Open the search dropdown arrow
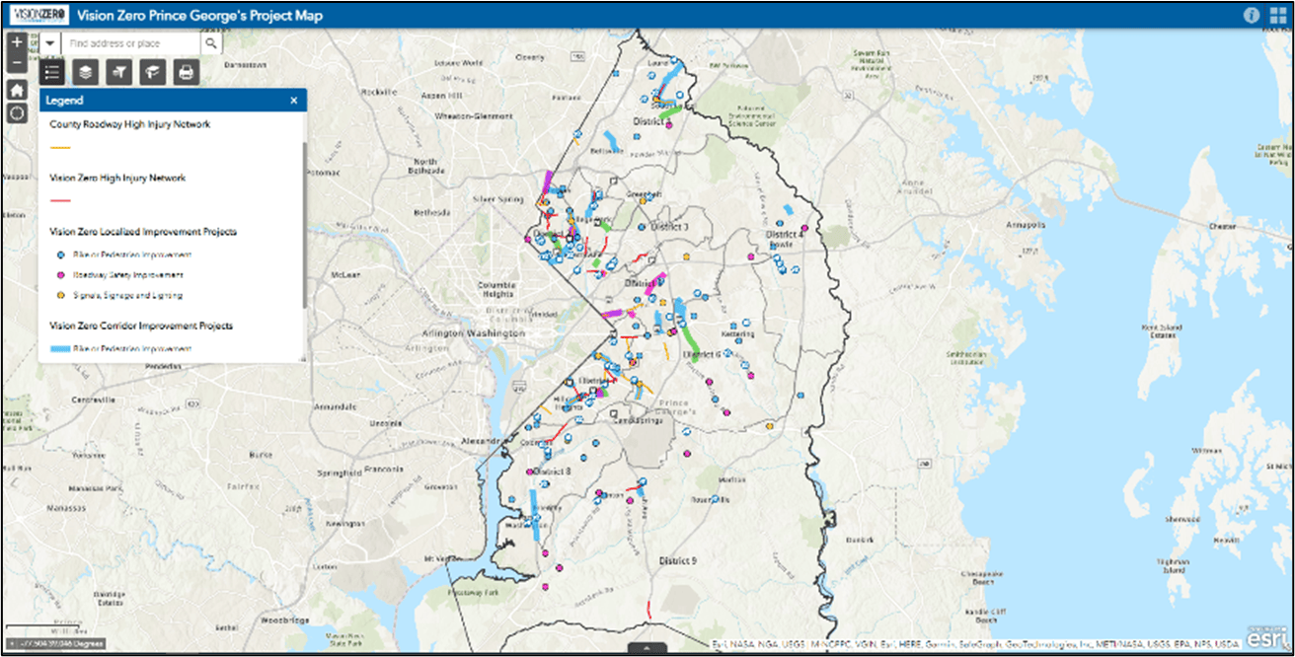 pos(48,43)
